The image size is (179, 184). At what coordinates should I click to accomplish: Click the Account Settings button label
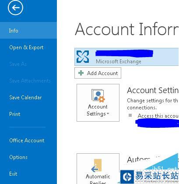tap(98, 110)
